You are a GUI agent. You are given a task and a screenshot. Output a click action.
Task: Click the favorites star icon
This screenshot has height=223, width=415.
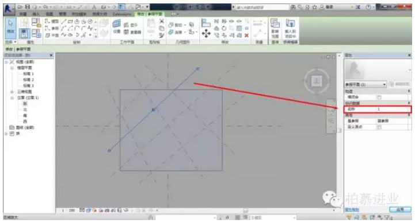[314, 7]
